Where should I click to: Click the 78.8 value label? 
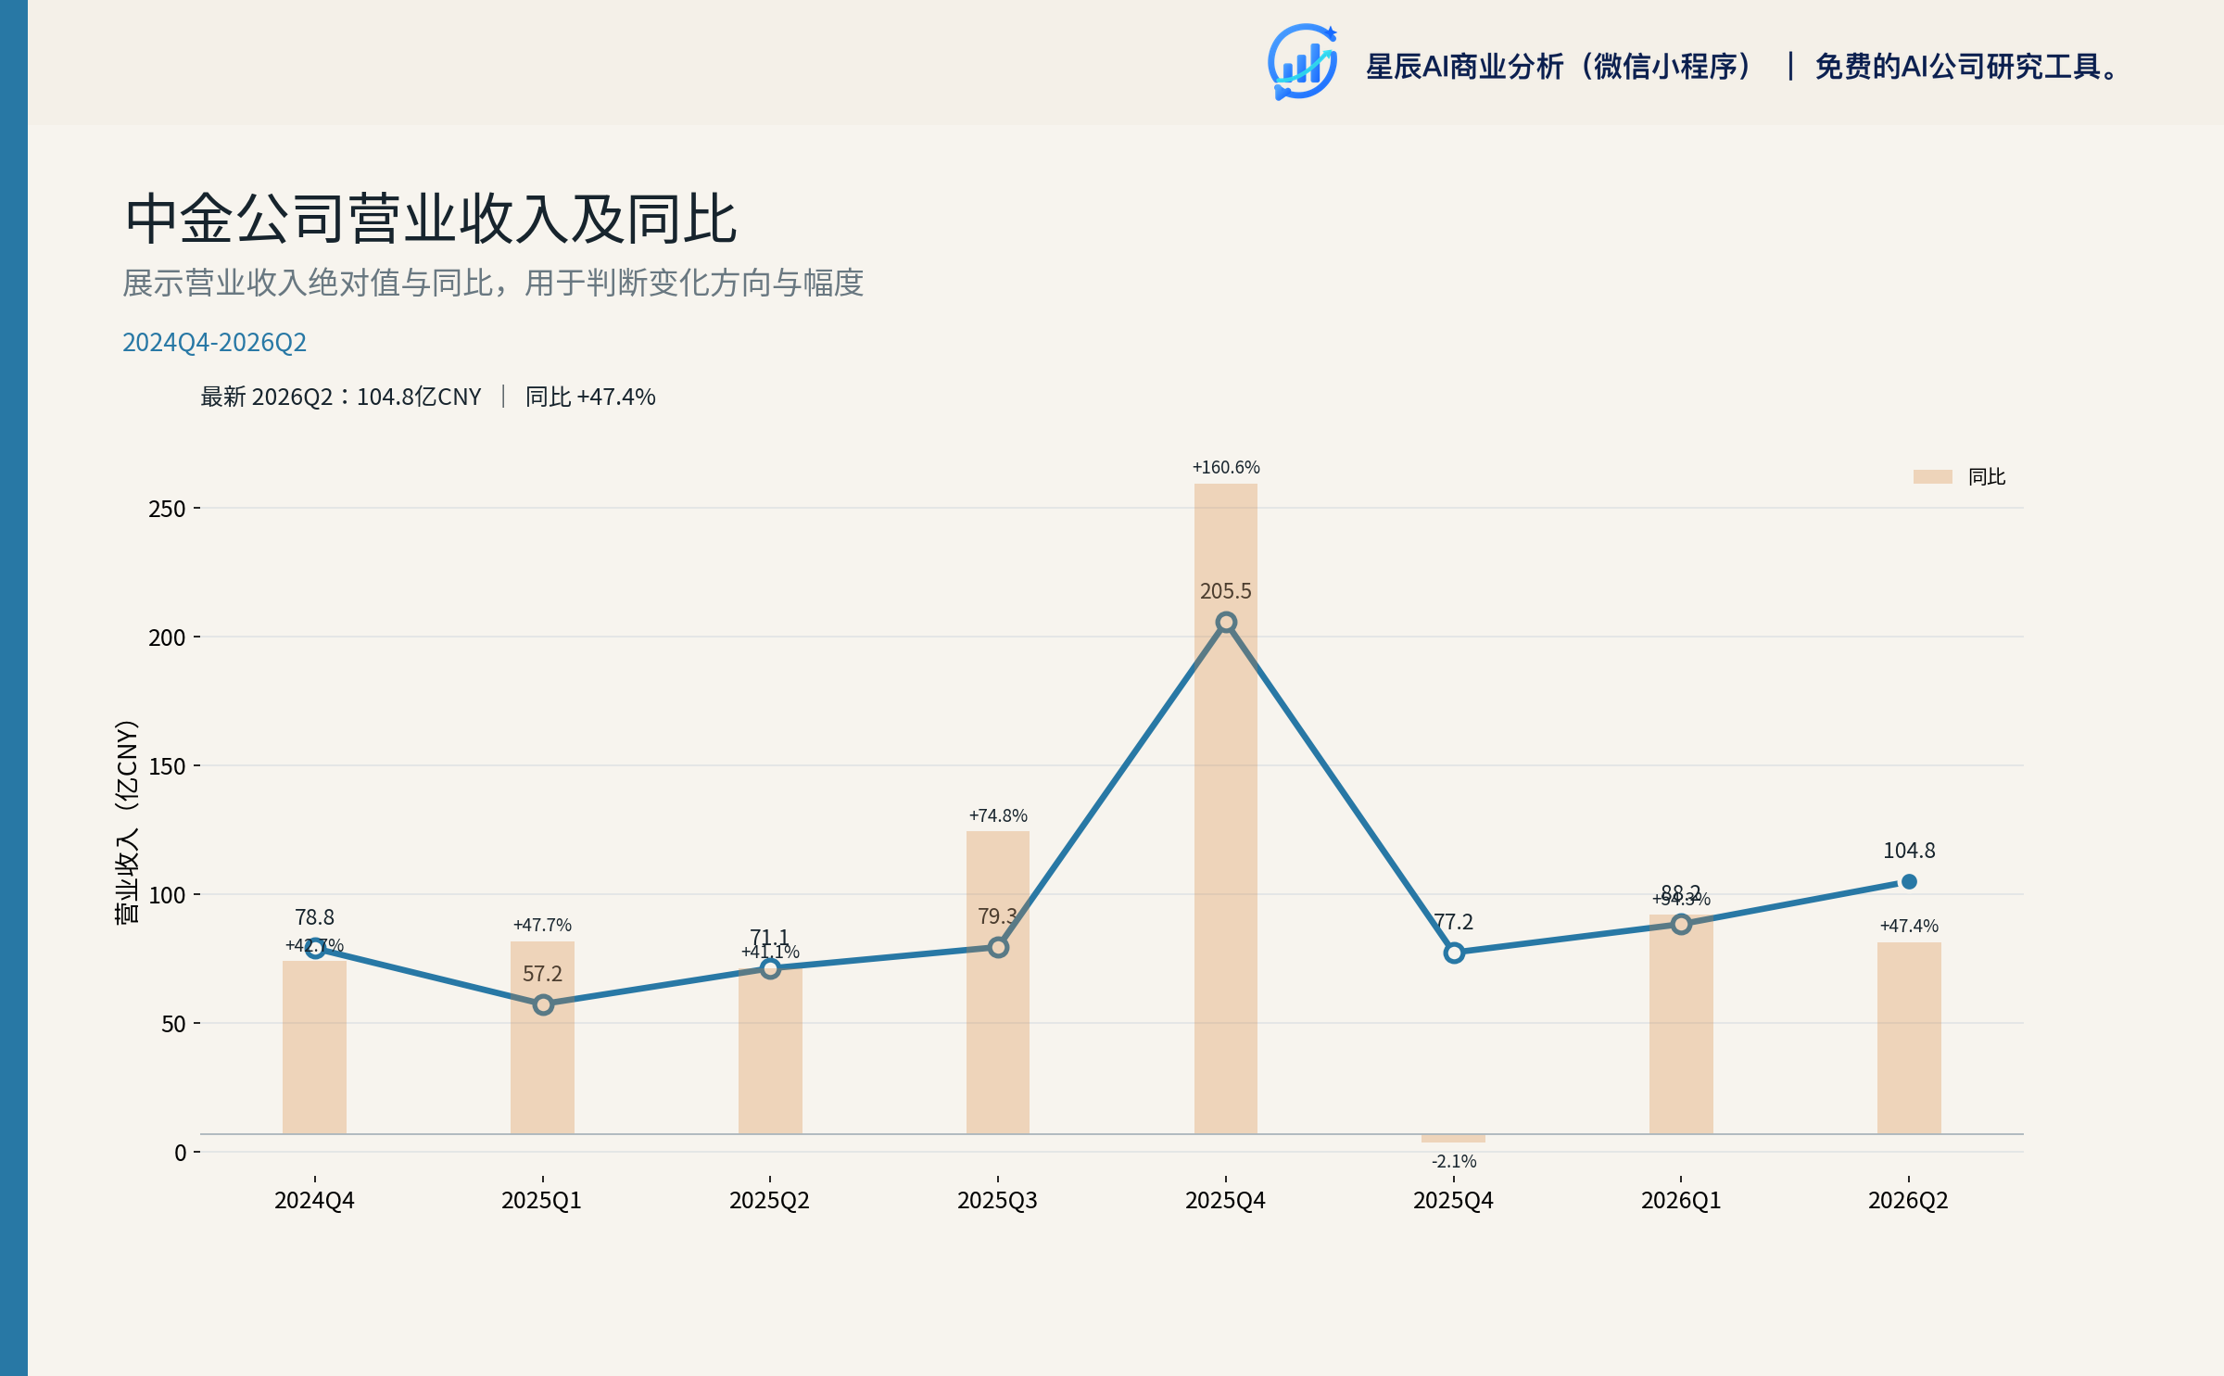click(x=314, y=917)
